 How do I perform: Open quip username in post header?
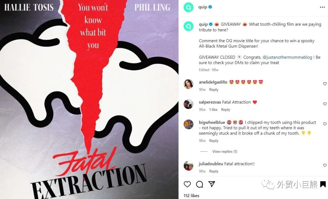203,7
